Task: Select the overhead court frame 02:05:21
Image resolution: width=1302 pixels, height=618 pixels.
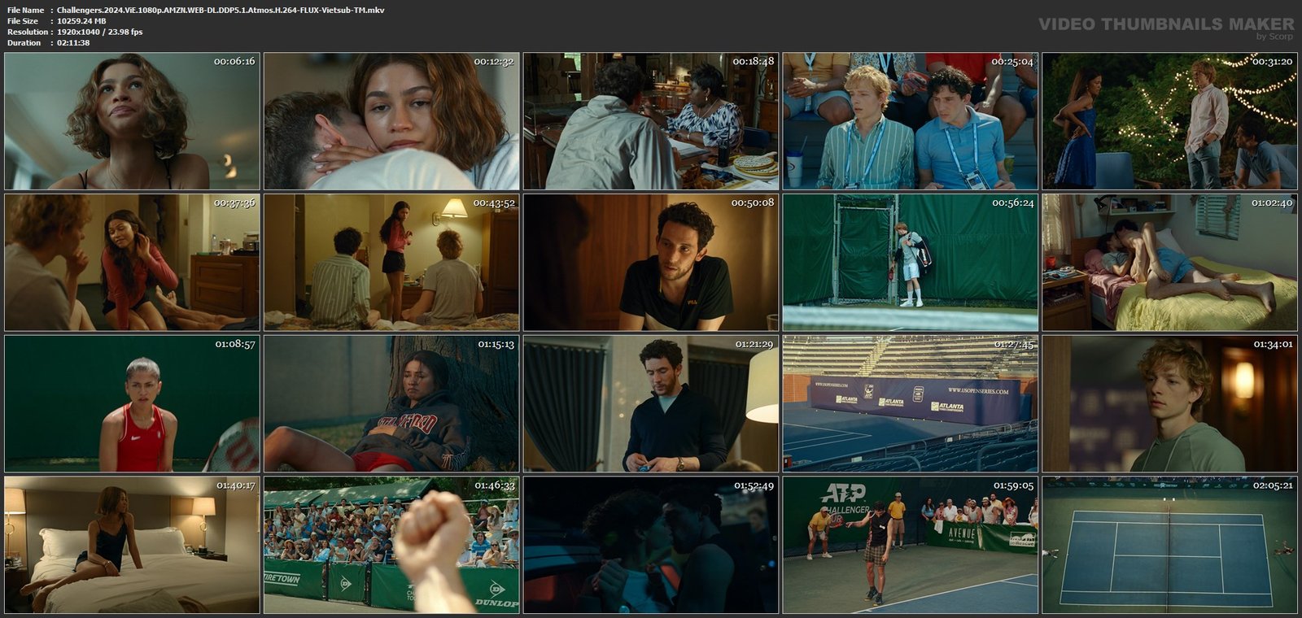Action: click(1170, 545)
